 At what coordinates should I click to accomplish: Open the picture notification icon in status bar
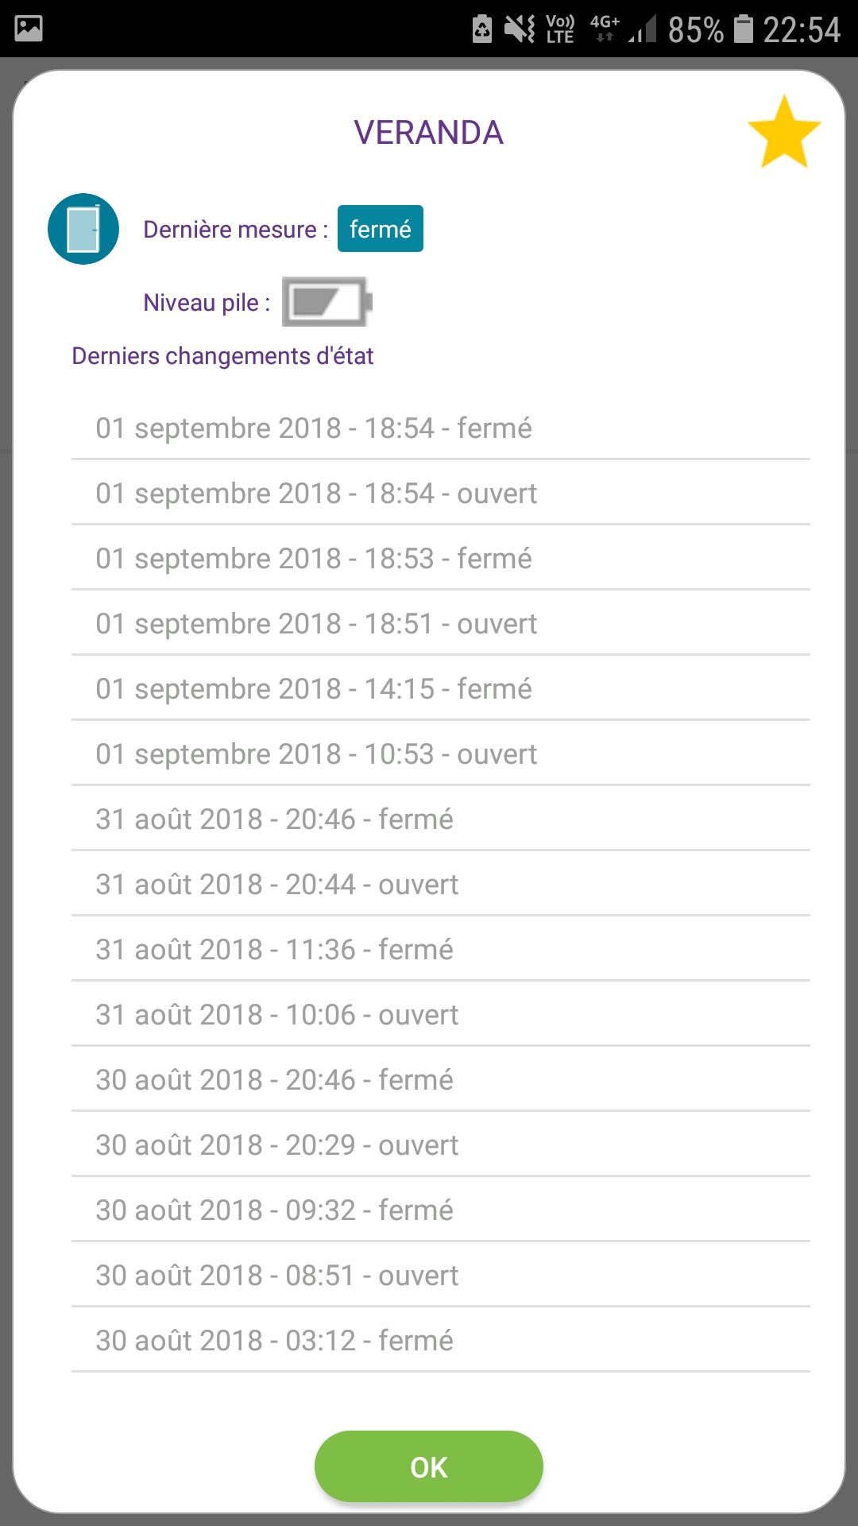(x=29, y=29)
